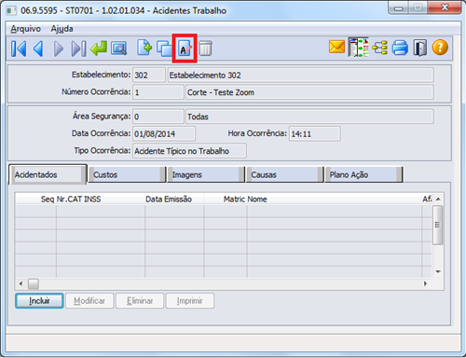The image size is (466, 358).
Task: Select the Acidentados tab
Action: 48,174
